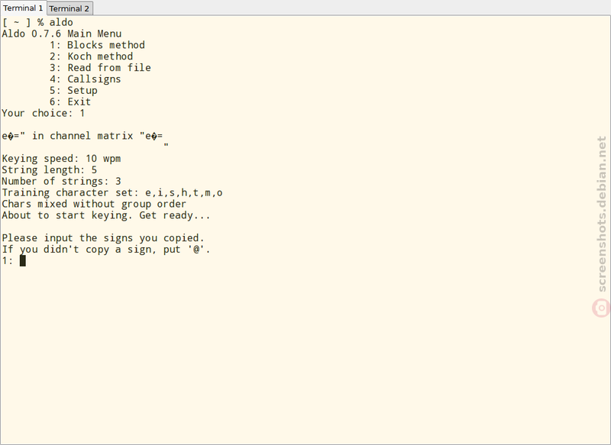Click the String length: 5 text

pyautogui.click(x=49, y=170)
